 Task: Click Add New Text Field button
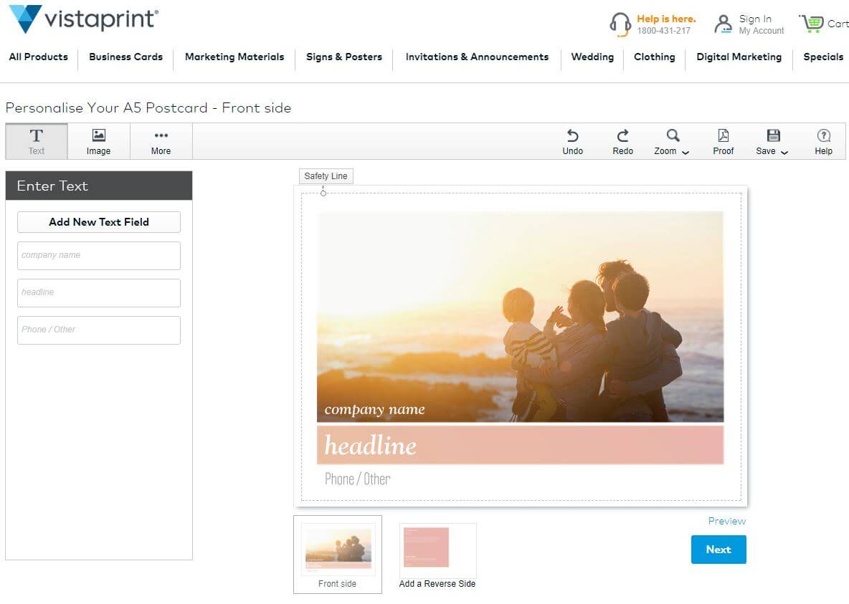pos(98,222)
